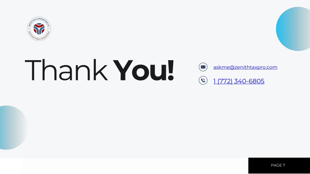Click the black footer box left of PAGE 7 text

(259, 166)
